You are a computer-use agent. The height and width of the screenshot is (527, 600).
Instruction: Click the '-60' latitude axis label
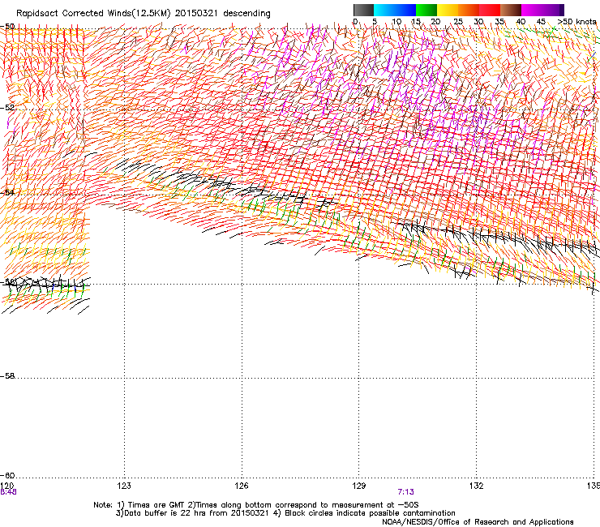(x=7, y=476)
